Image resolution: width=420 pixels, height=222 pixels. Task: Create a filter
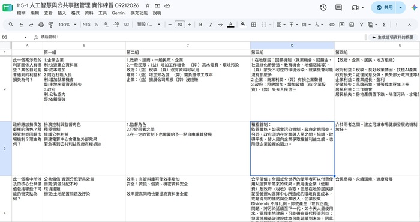(x=361, y=25)
